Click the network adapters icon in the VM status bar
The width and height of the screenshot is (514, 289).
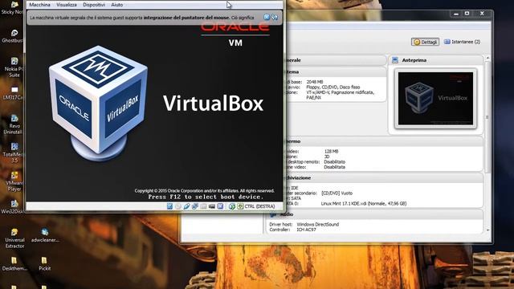tap(195, 206)
